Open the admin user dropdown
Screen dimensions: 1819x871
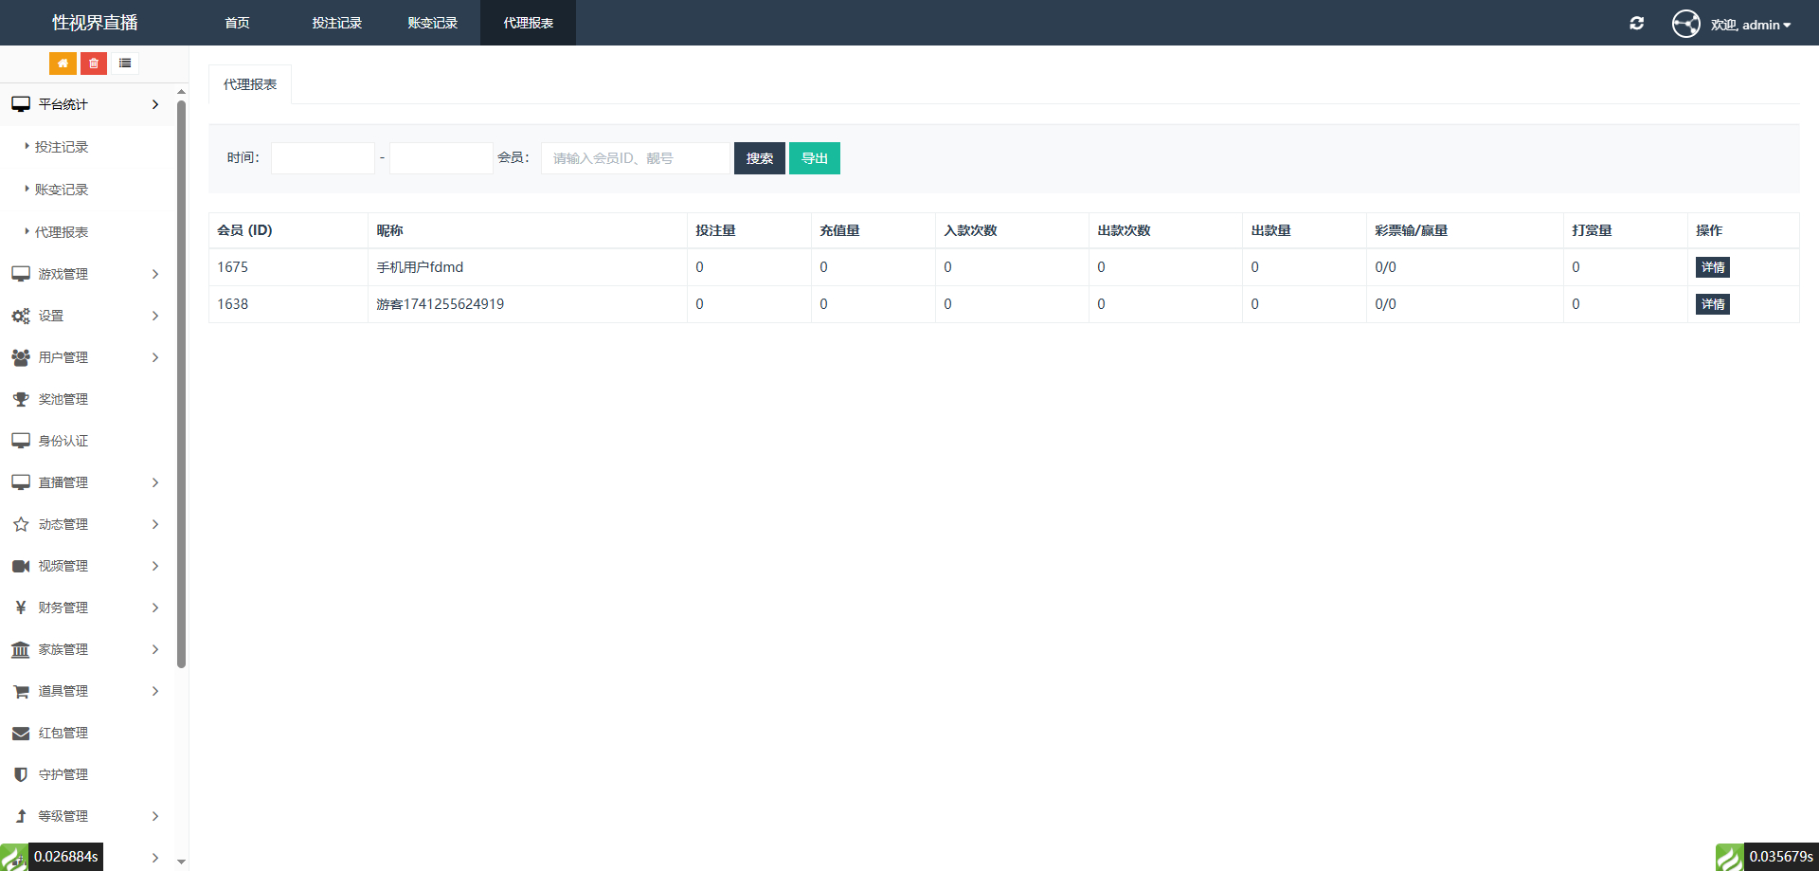point(1751,25)
